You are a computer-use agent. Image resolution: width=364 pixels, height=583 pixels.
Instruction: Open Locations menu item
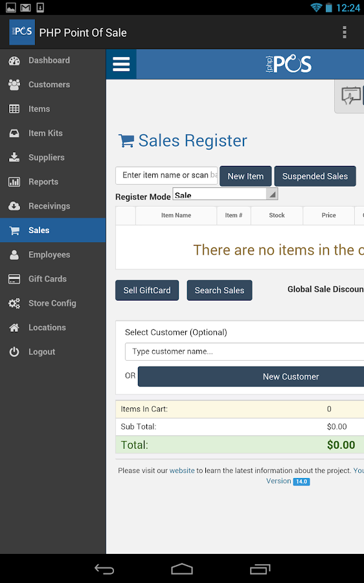pos(53,328)
